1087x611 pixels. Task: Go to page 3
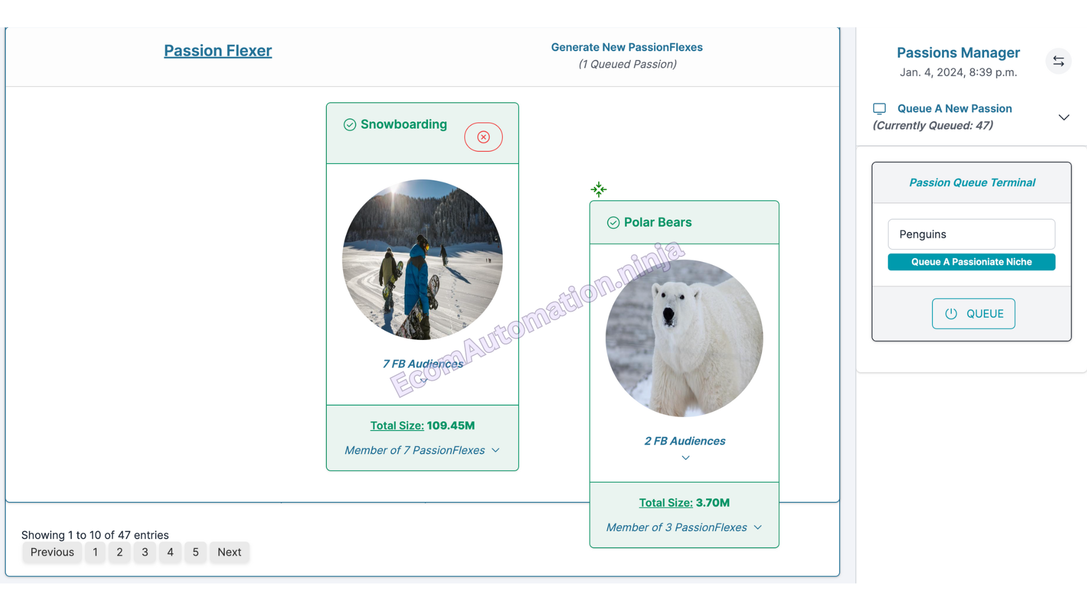point(145,552)
